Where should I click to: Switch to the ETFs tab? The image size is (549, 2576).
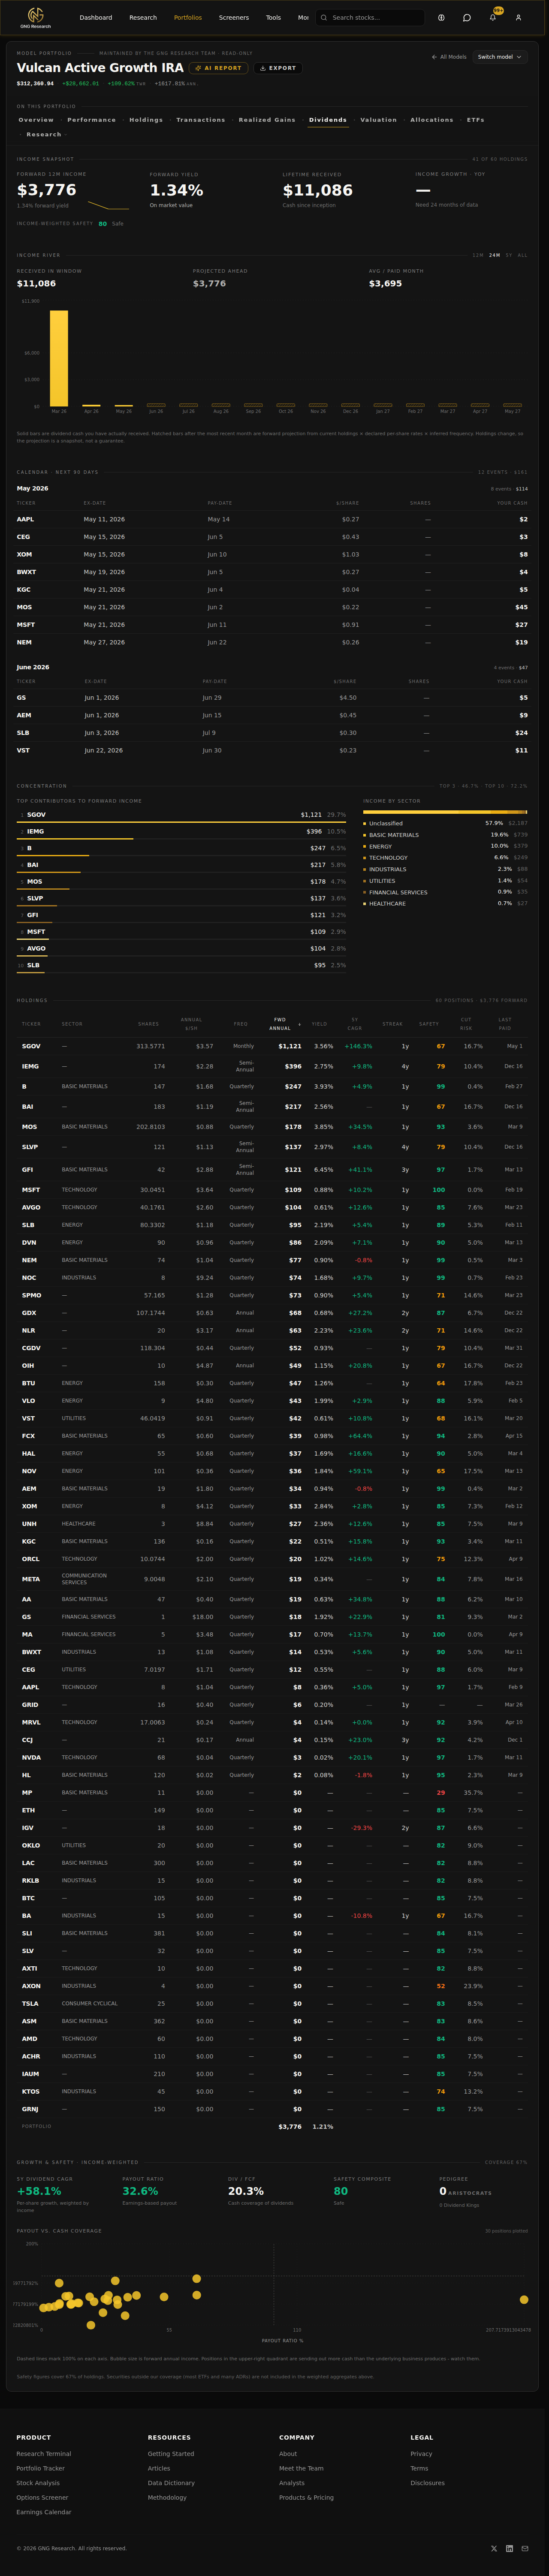click(476, 120)
